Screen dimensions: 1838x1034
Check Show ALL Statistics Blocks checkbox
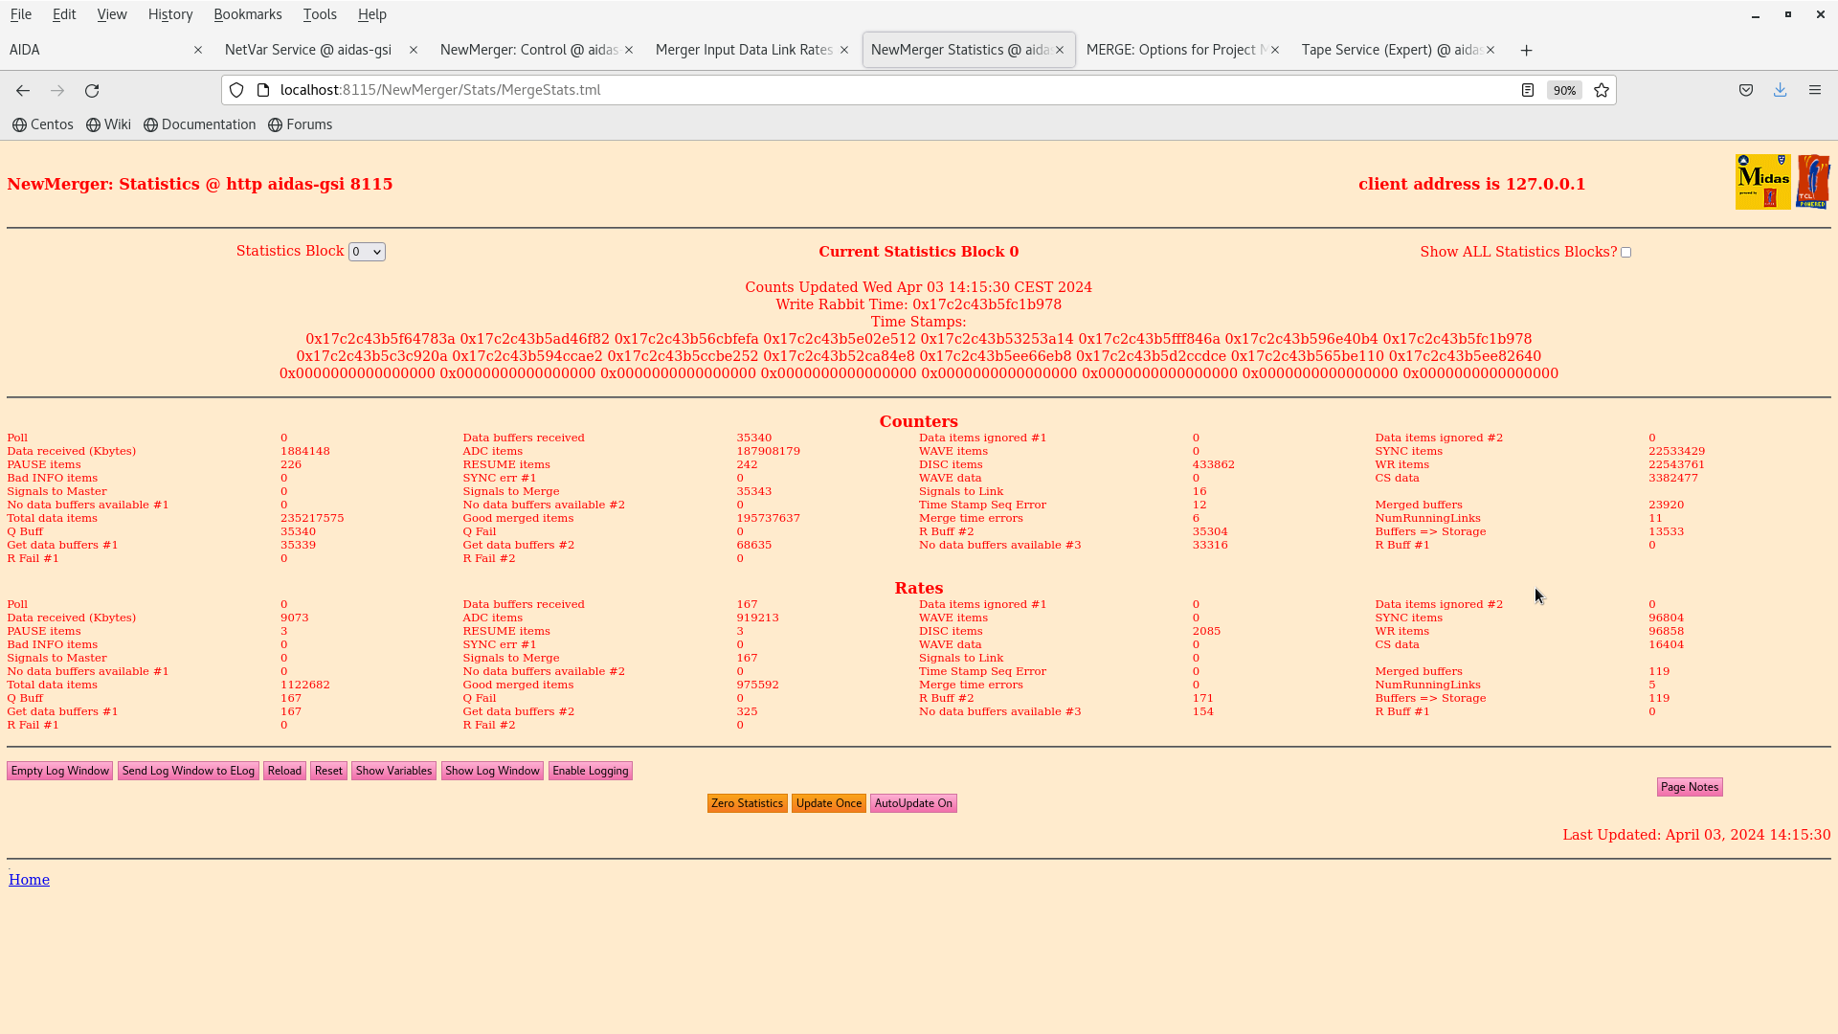(1625, 253)
